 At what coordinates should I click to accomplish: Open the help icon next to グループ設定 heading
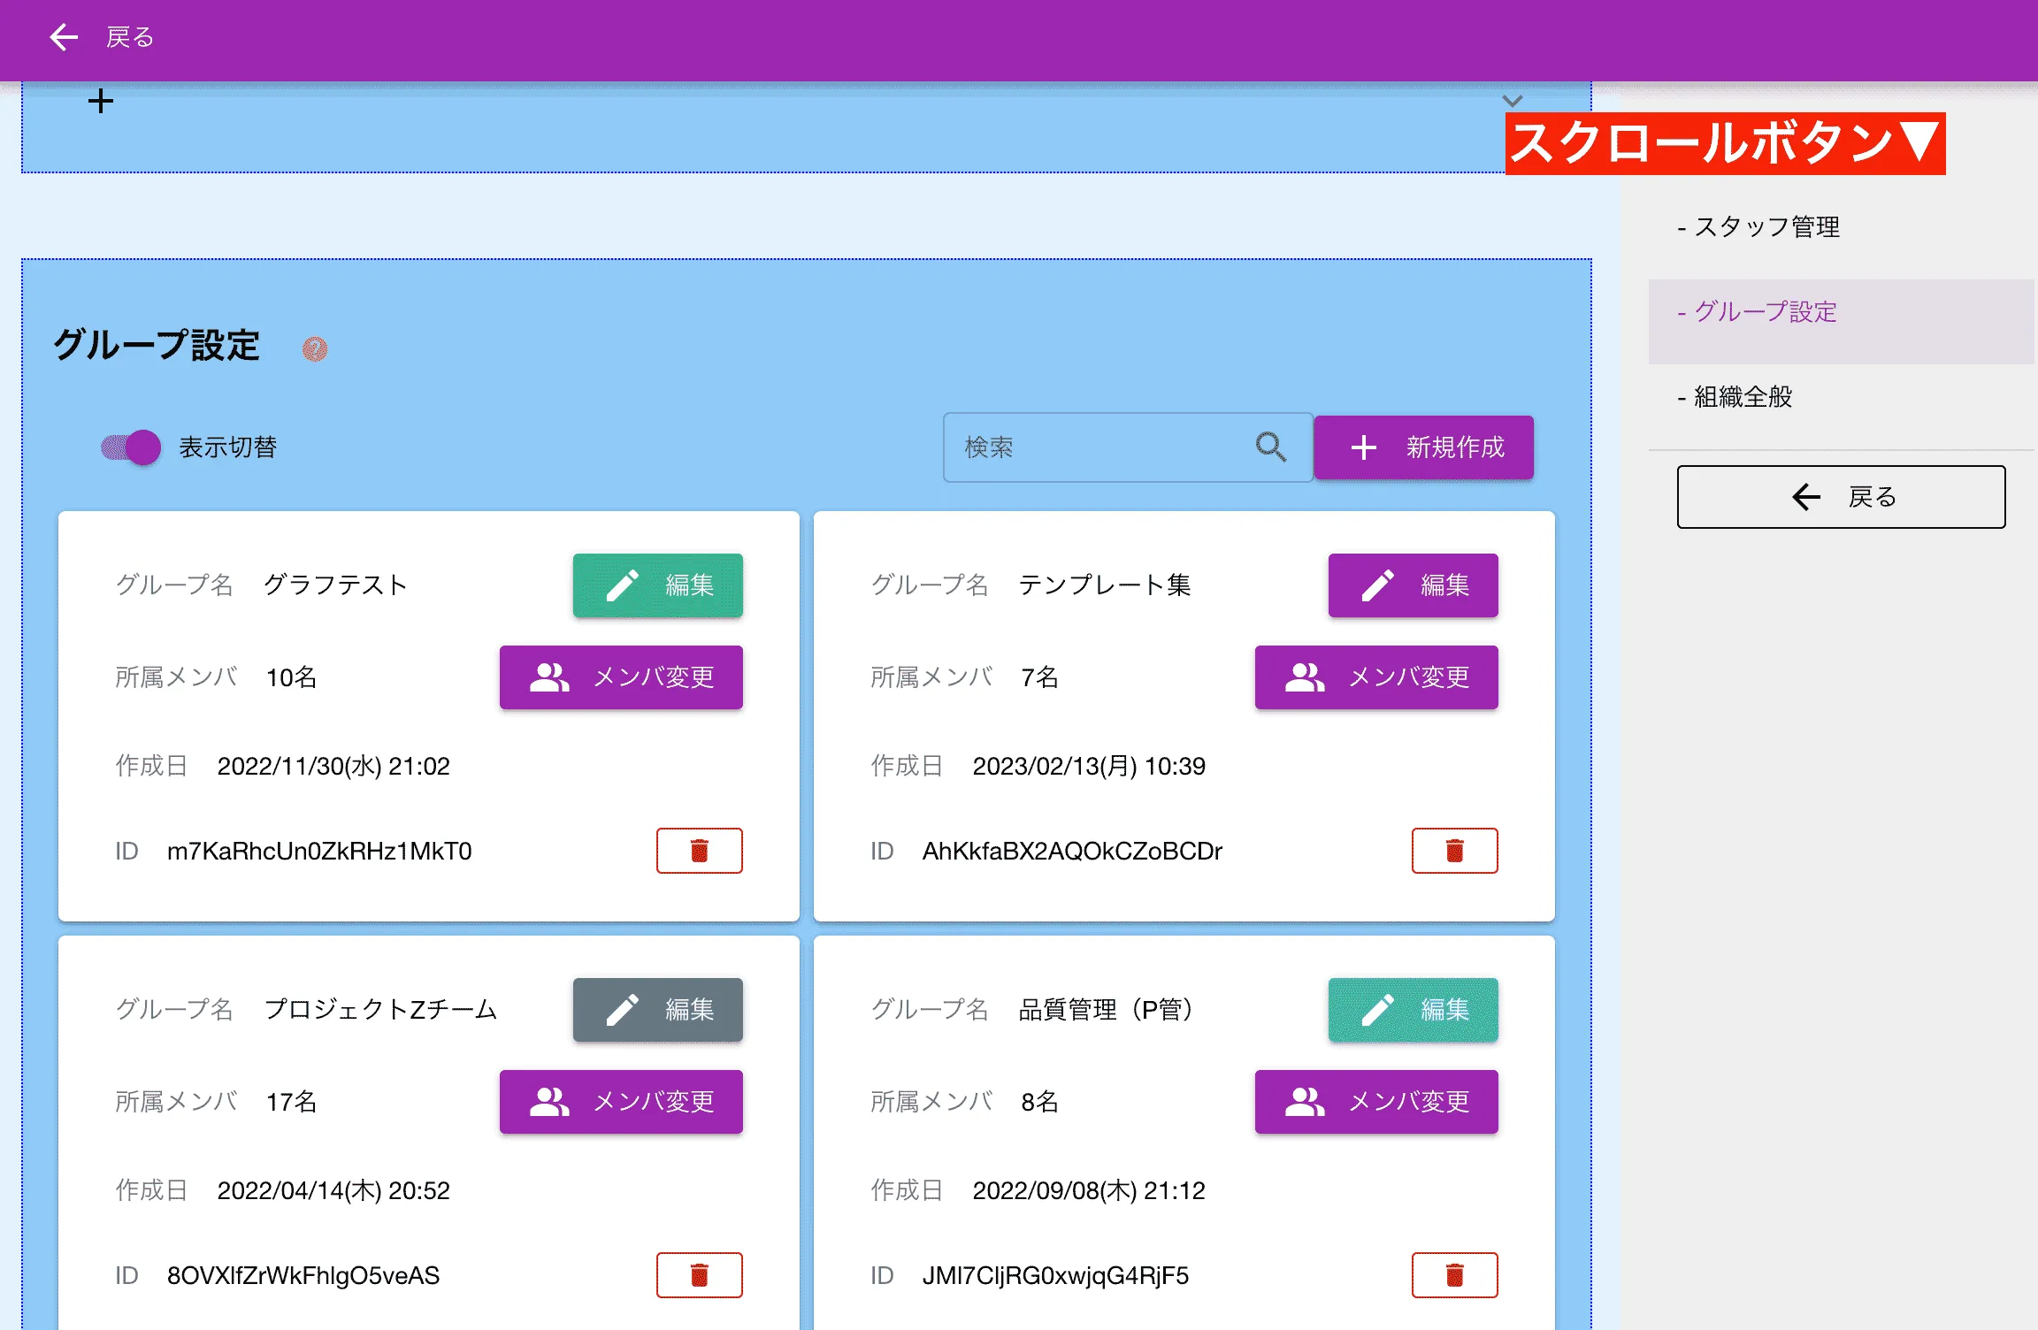pos(315,348)
